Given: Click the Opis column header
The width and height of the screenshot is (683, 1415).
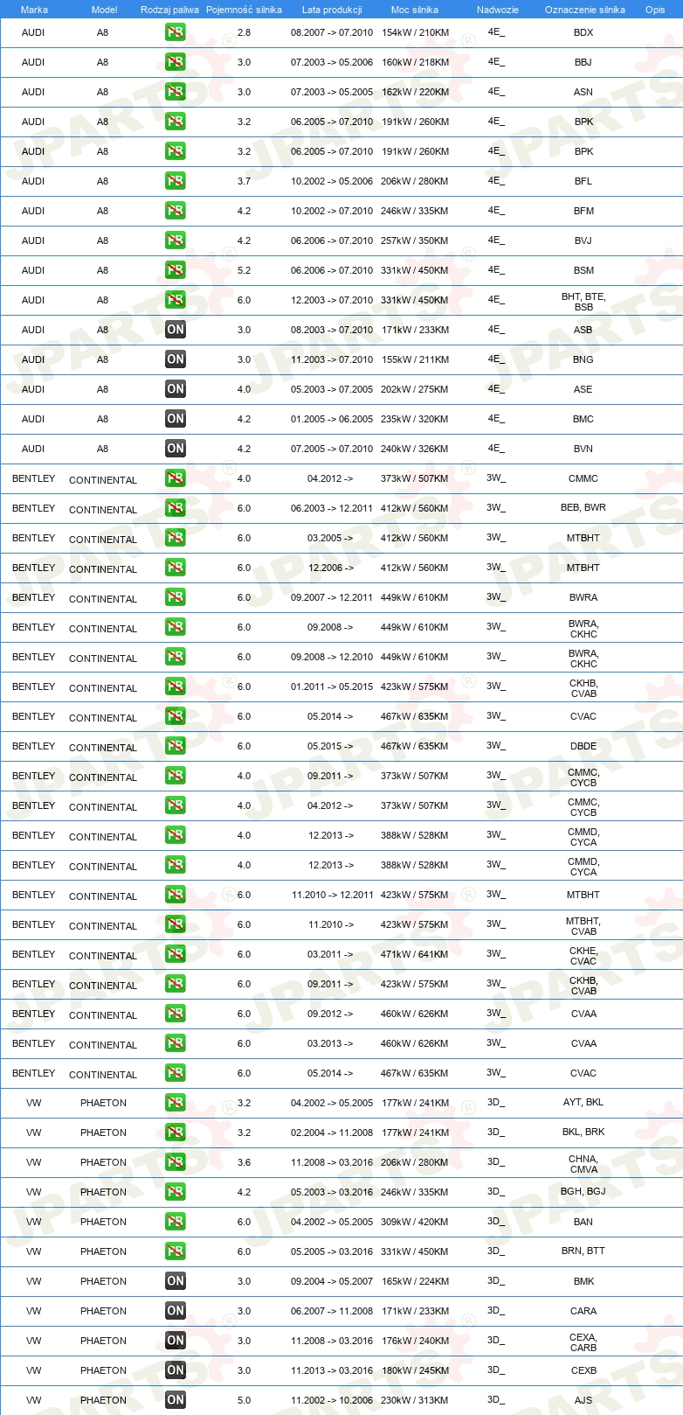Looking at the screenshot, I should point(655,10).
